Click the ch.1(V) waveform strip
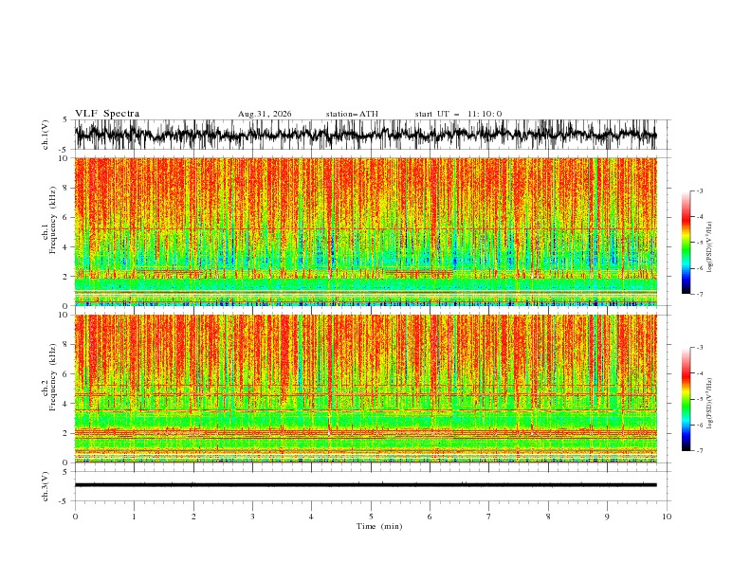 tap(365, 135)
